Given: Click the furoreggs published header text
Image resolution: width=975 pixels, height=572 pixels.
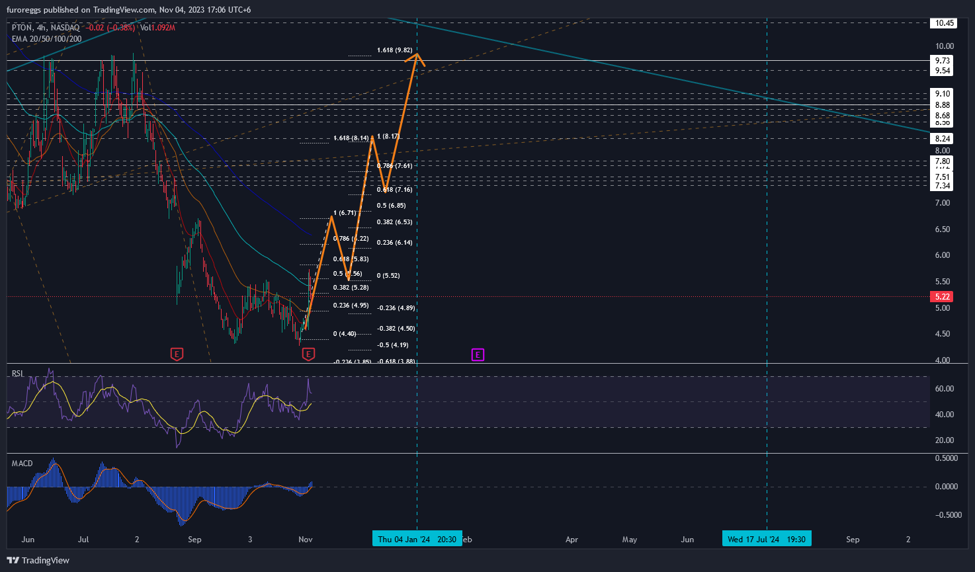Looking at the screenshot, I should tap(128, 10).
